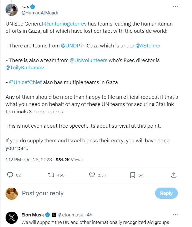Open more options on Elon Musk's reply
192x227 pixels.
tap(175, 215)
